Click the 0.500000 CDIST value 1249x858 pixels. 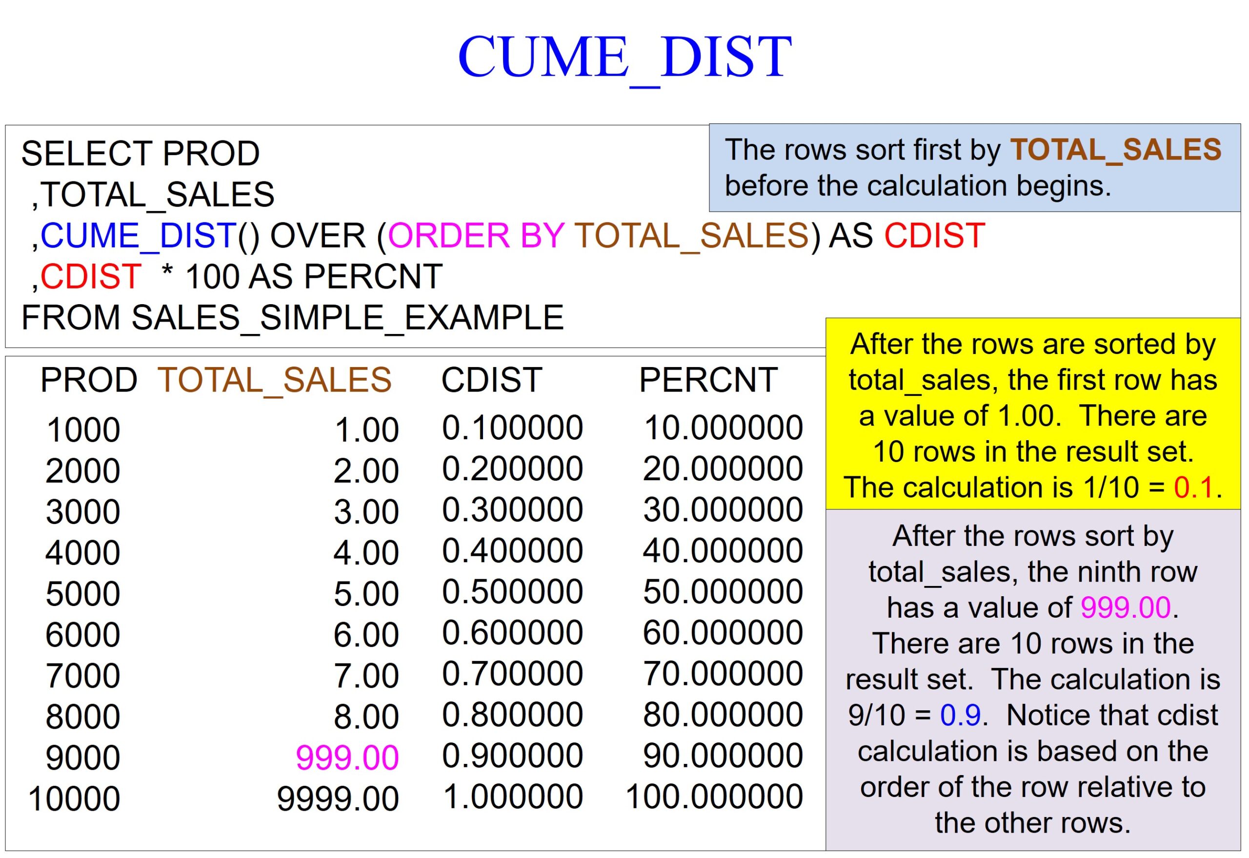[512, 592]
